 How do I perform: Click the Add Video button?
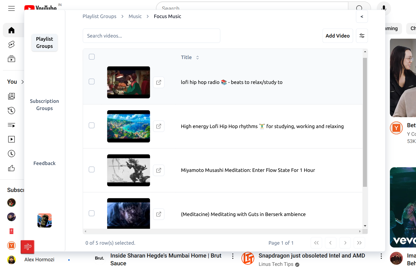click(337, 36)
